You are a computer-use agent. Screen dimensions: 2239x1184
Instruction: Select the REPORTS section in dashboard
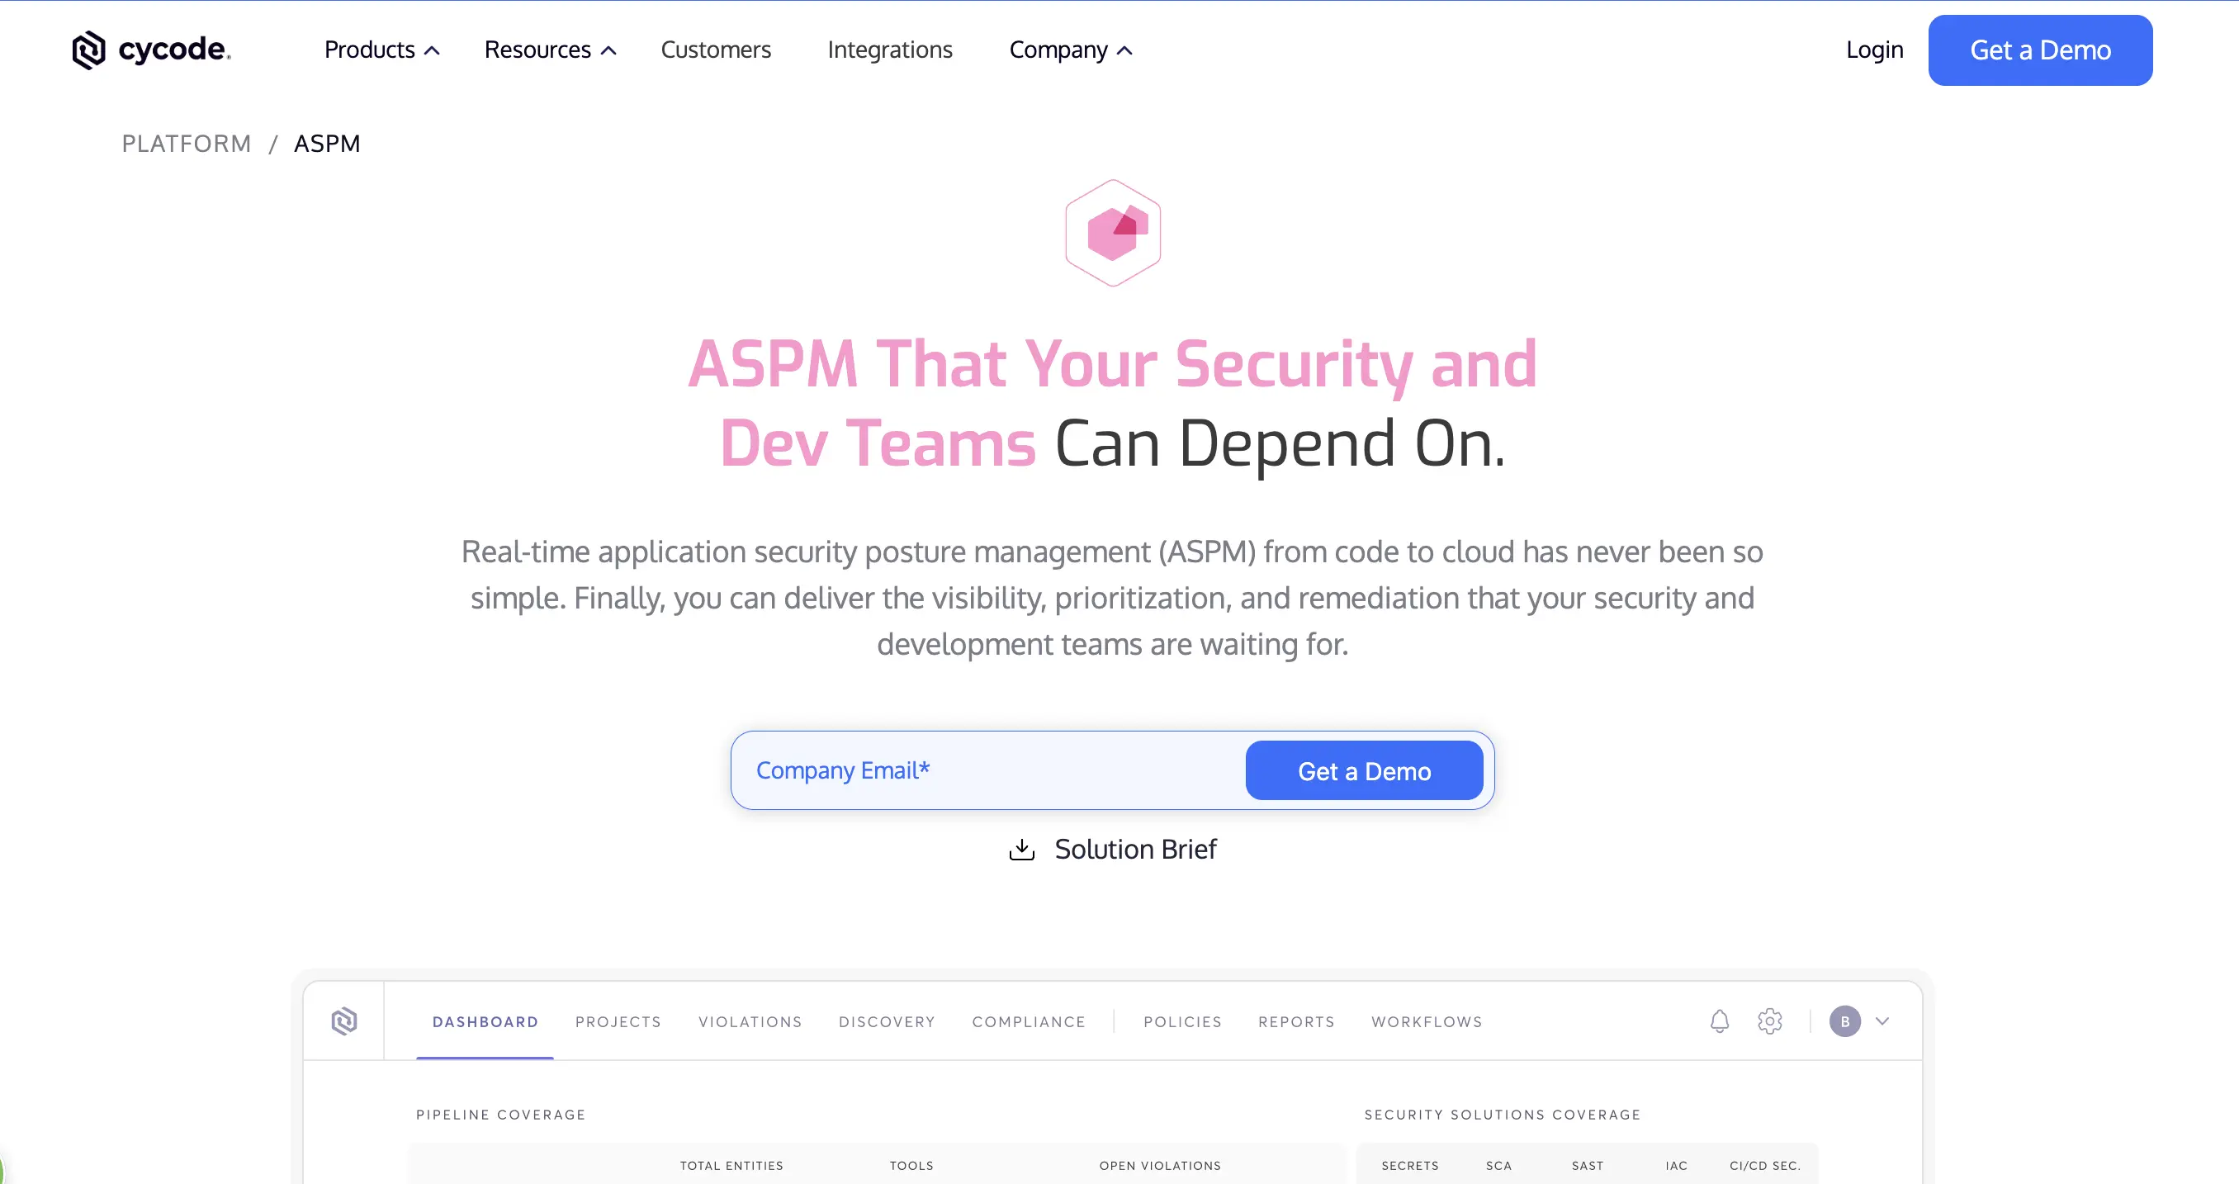(1296, 1021)
